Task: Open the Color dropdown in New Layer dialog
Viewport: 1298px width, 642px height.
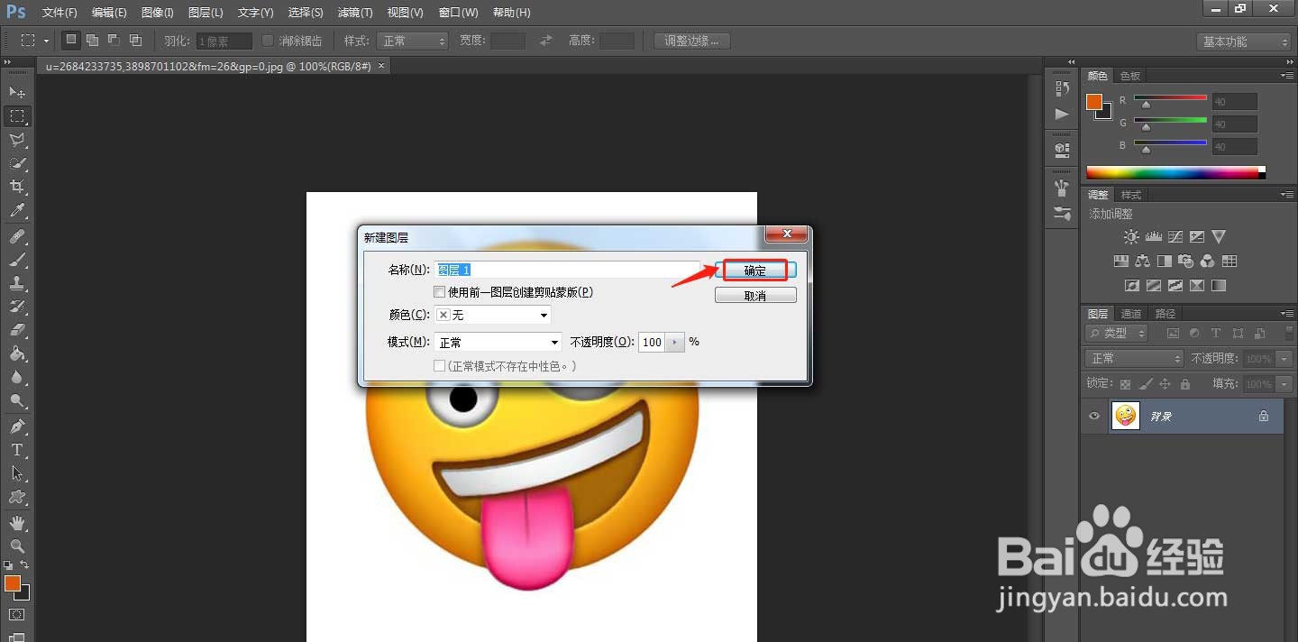Action: pos(493,315)
